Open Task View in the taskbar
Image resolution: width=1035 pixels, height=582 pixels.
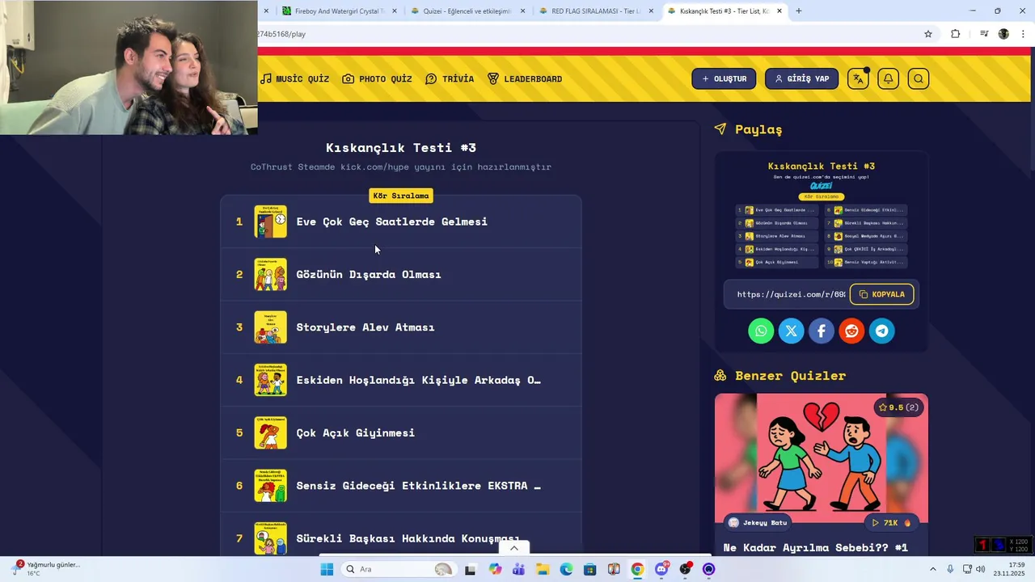coord(470,569)
